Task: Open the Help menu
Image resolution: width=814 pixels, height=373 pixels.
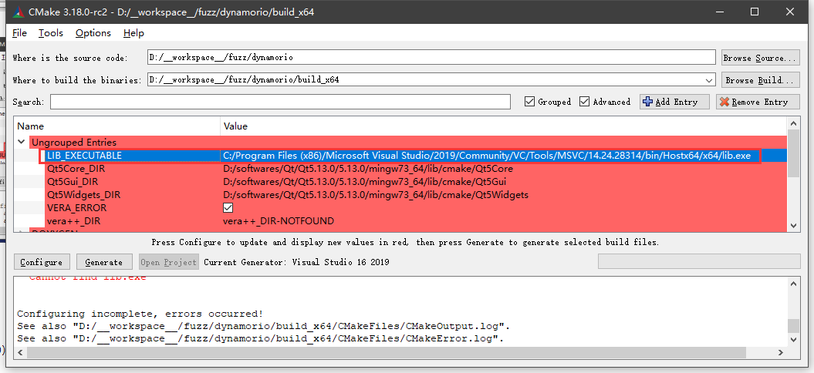Action: click(133, 32)
